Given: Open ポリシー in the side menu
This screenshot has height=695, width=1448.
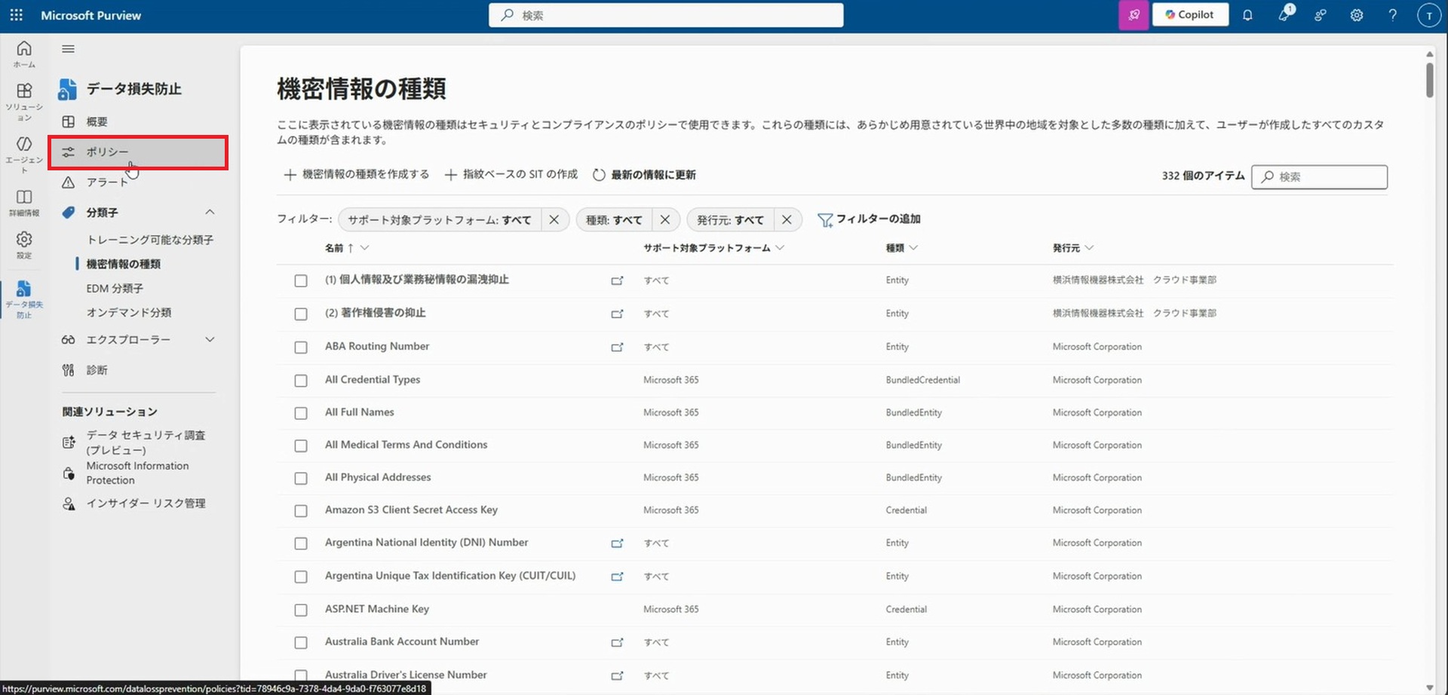Looking at the screenshot, I should [x=107, y=152].
